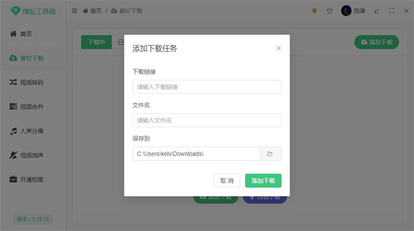Click the home icon in breadcrumb
The height and width of the screenshot is (231, 414).
click(85, 11)
